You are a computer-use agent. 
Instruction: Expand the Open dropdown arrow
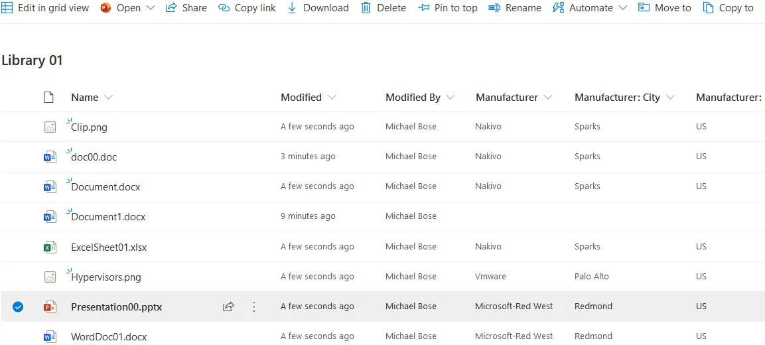pyautogui.click(x=150, y=8)
